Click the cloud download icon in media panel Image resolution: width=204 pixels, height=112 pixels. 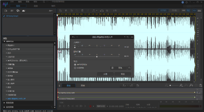24,11
